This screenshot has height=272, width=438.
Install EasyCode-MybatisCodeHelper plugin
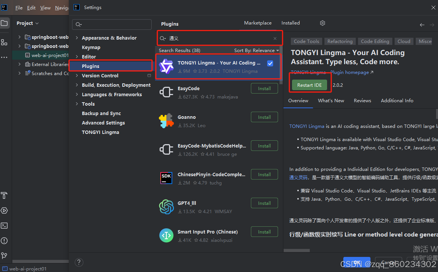coord(264,146)
